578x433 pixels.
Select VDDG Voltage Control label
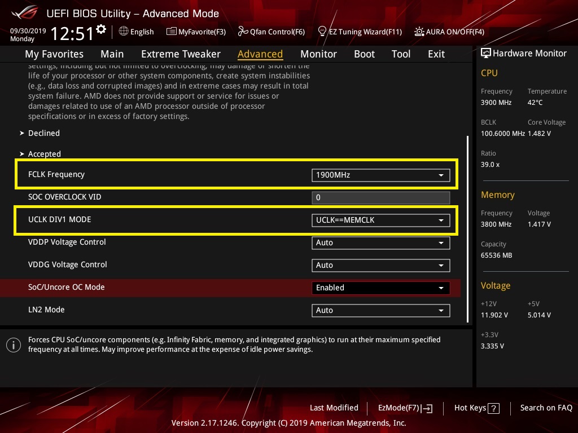pyautogui.click(x=68, y=264)
